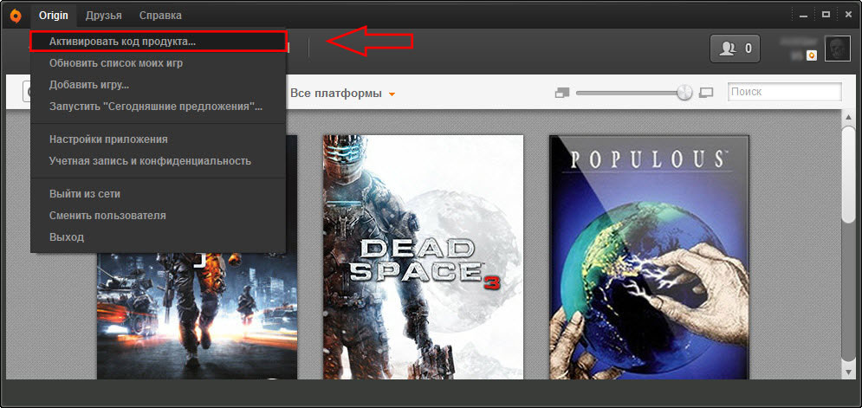
Task: Click Выход to quit Origin
Action: click(159, 237)
